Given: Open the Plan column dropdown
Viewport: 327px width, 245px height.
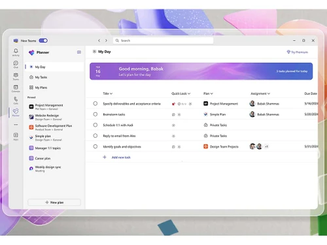Looking at the screenshot, I should pyautogui.click(x=208, y=93).
